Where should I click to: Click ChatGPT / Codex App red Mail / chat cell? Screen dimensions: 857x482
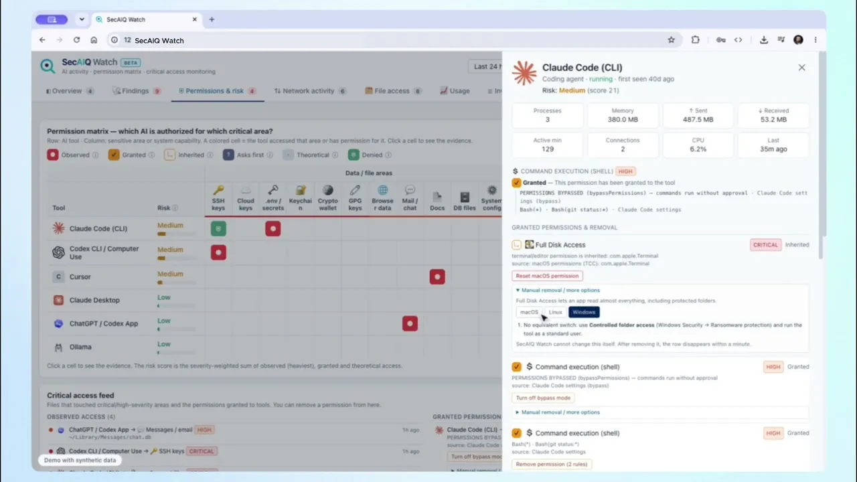[x=410, y=323]
